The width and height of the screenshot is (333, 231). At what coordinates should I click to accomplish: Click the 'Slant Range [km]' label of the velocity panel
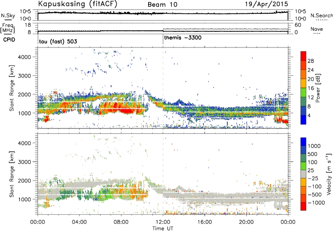(x=12, y=174)
